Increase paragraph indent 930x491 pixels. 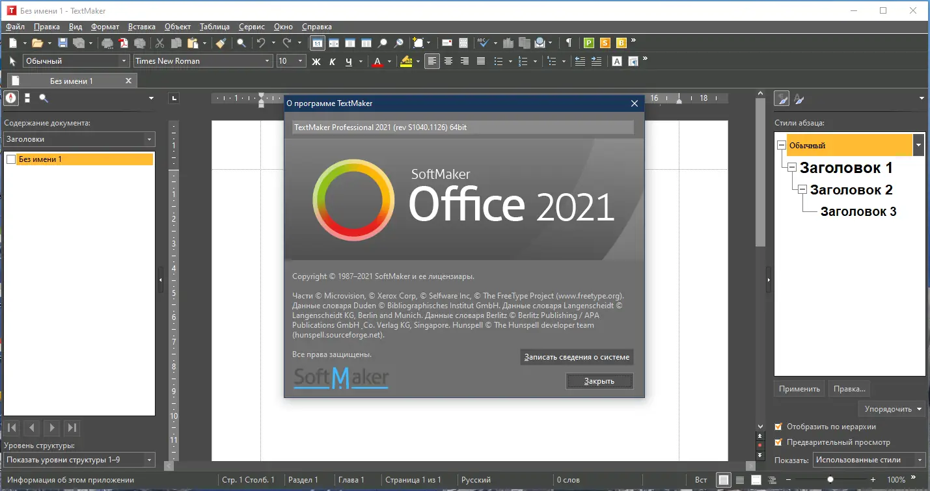(596, 61)
